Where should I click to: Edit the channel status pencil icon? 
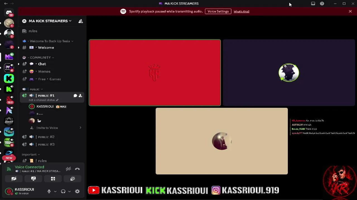tap(57, 100)
